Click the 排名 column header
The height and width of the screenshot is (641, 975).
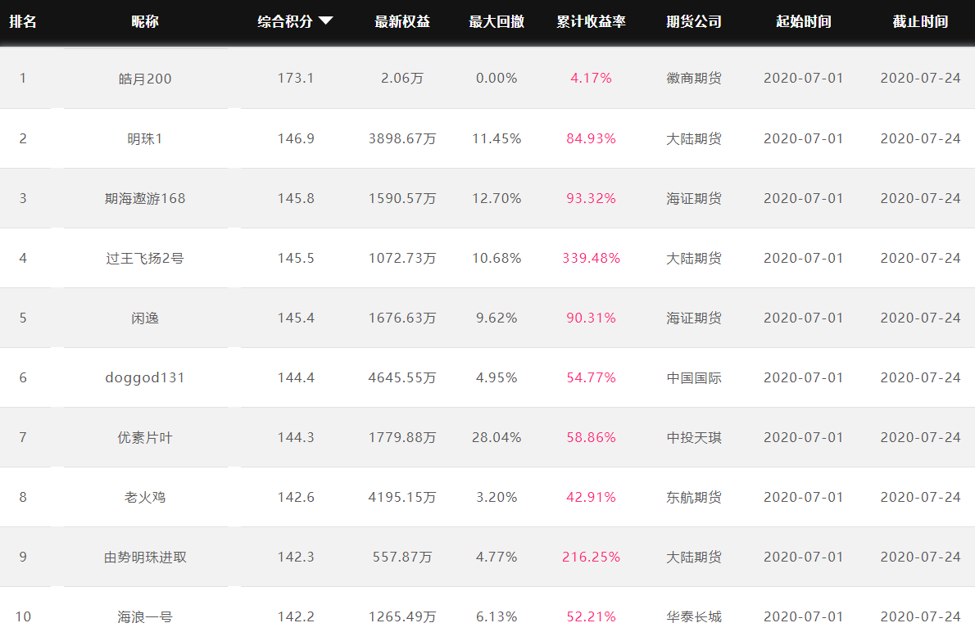tap(23, 22)
